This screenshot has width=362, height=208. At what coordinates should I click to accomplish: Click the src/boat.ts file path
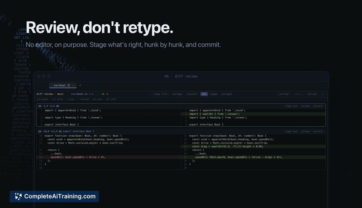coord(79,94)
